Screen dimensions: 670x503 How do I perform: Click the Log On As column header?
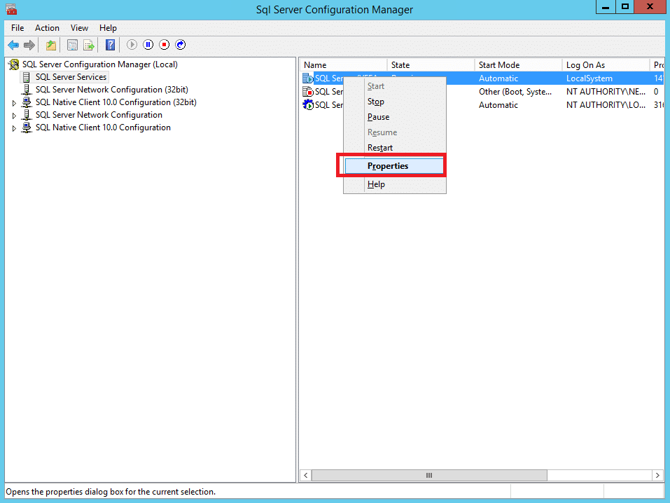pos(606,65)
